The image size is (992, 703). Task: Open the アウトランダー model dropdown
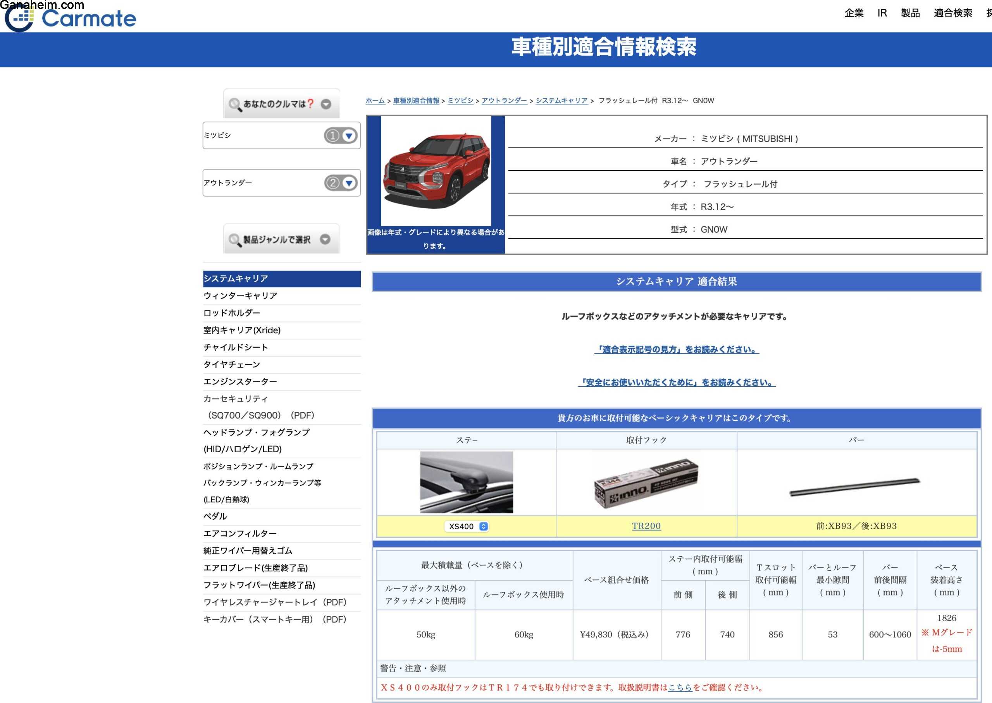click(x=349, y=183)
